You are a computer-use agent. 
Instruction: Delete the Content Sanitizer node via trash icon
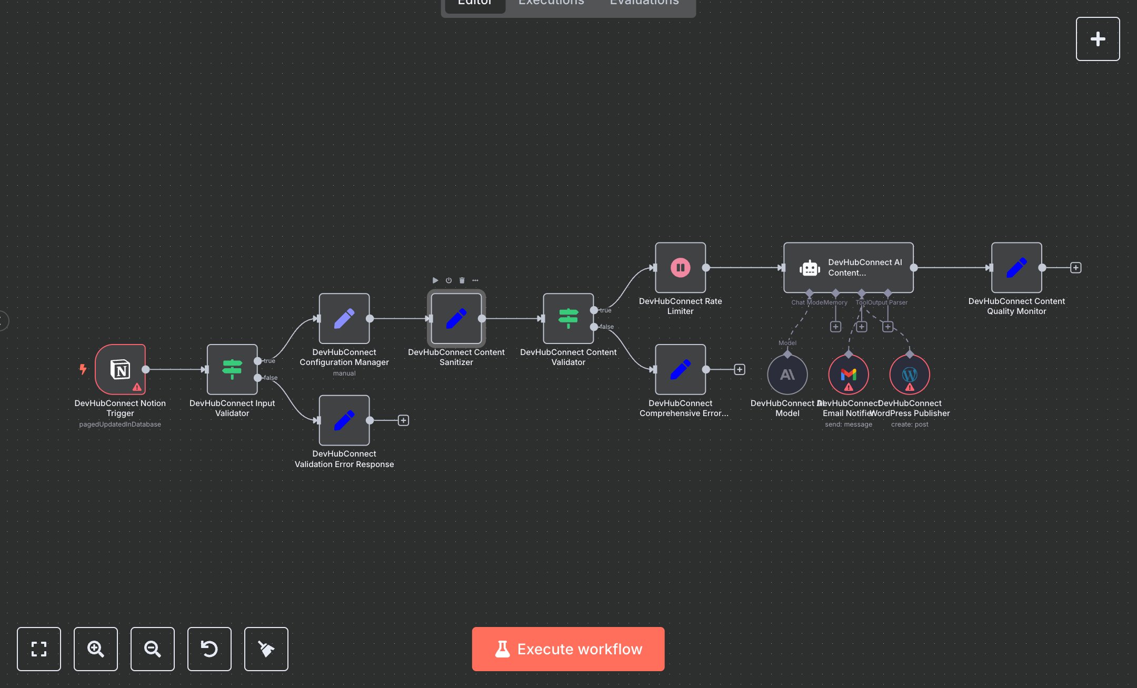tap(462, 280)
